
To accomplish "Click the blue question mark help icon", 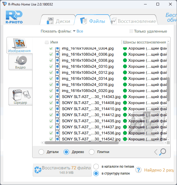I will tap(138, 170).
